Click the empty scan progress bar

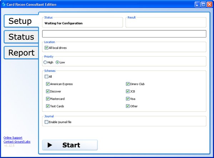124,34
